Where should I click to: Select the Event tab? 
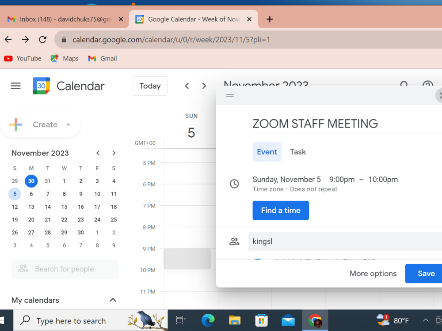[x=267, y=152]
